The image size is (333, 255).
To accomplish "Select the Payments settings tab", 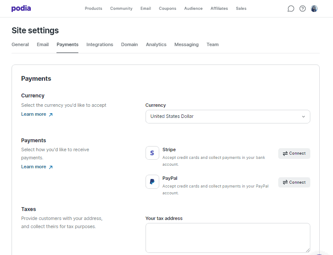I will tap(68, 44).
